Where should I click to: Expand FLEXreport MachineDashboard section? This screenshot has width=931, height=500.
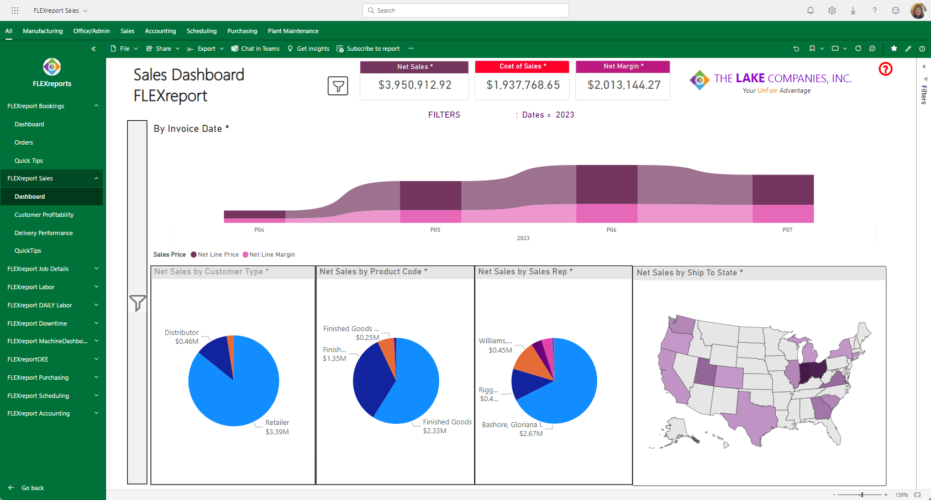tap(96, 341)
